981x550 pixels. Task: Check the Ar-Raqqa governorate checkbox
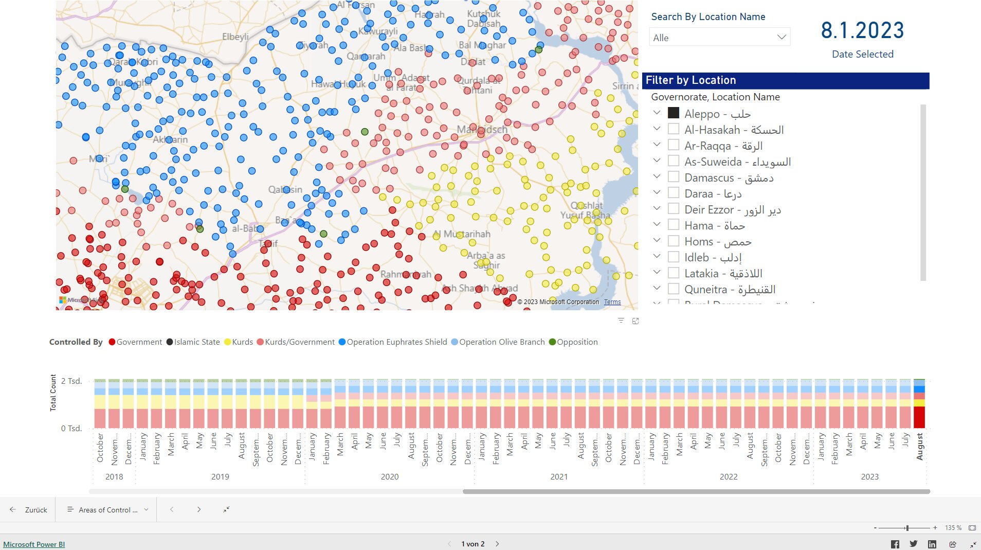[673, 145]
